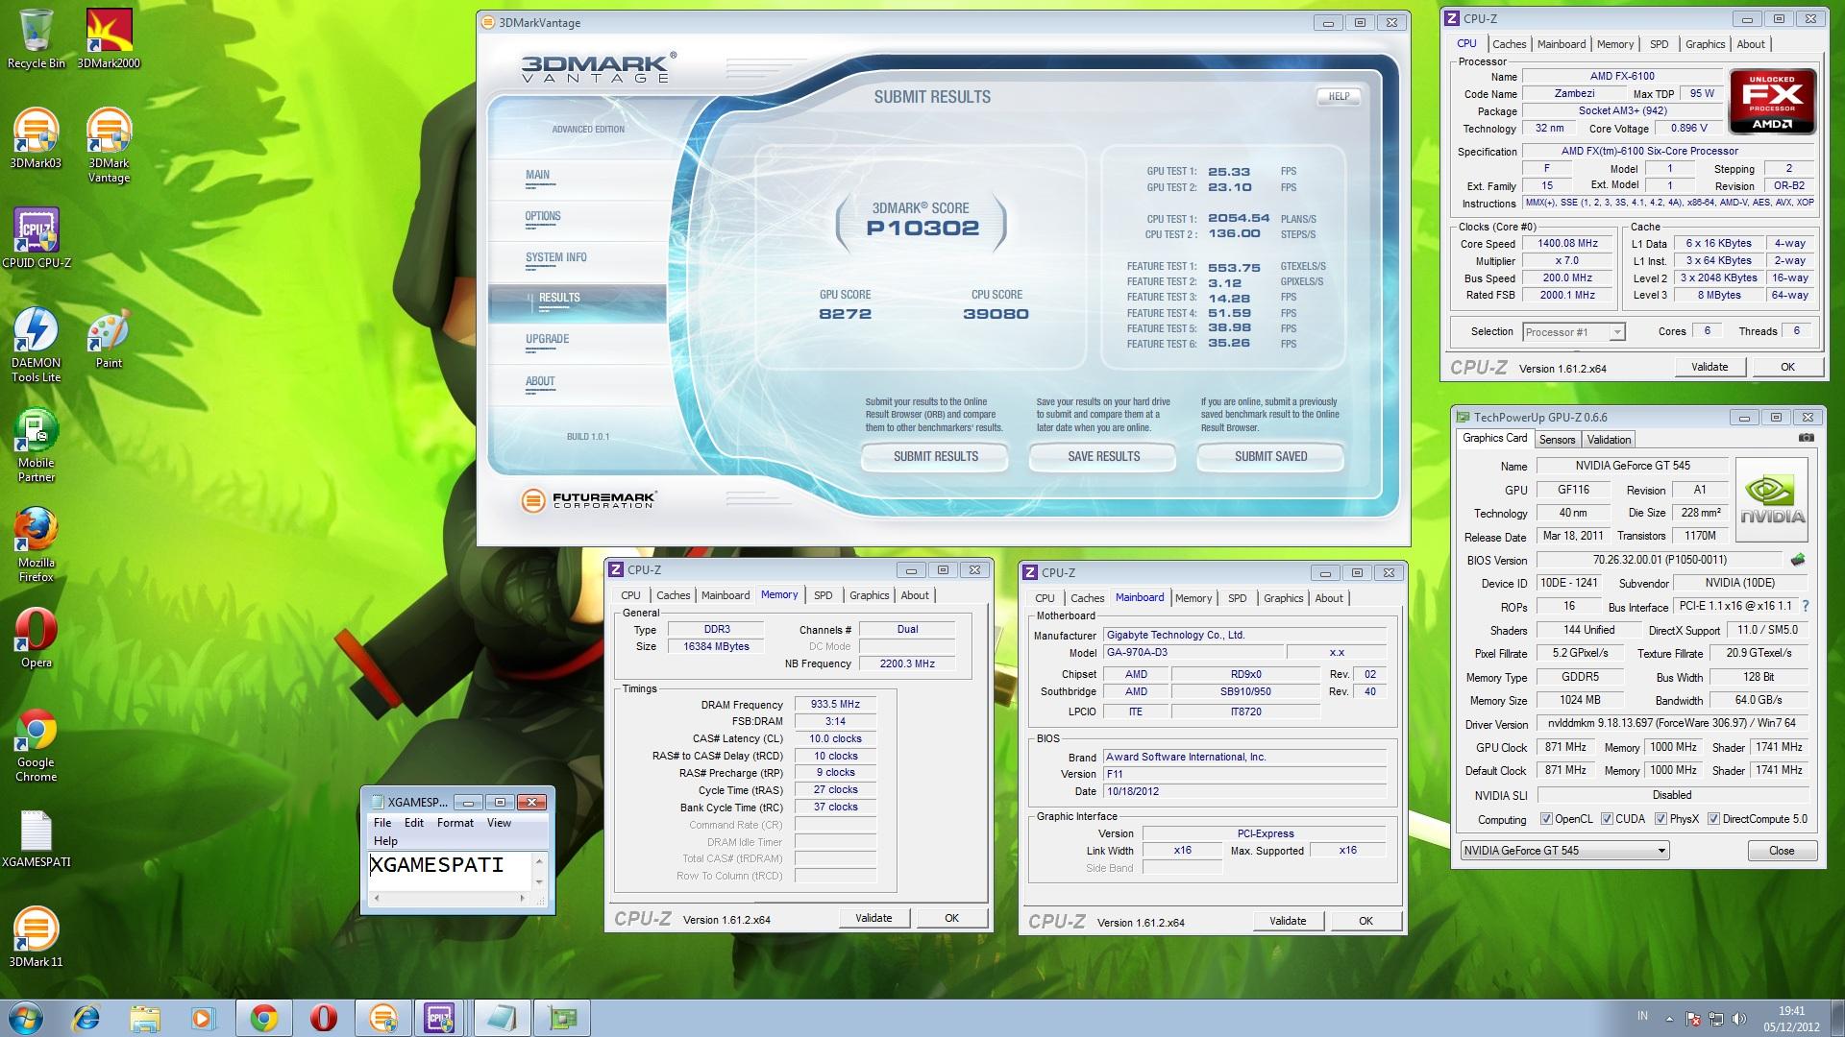This screenshot has width=1845, height=1037.
Task: Click OK in the CPU-Z Memory window
Action: [x=951, y=919]
